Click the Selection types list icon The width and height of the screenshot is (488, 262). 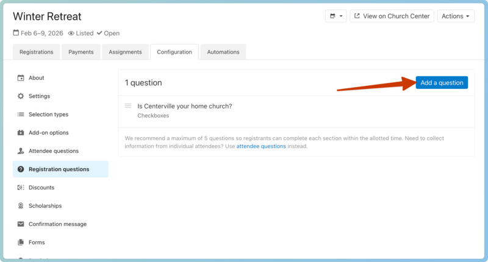click(21, 115)
